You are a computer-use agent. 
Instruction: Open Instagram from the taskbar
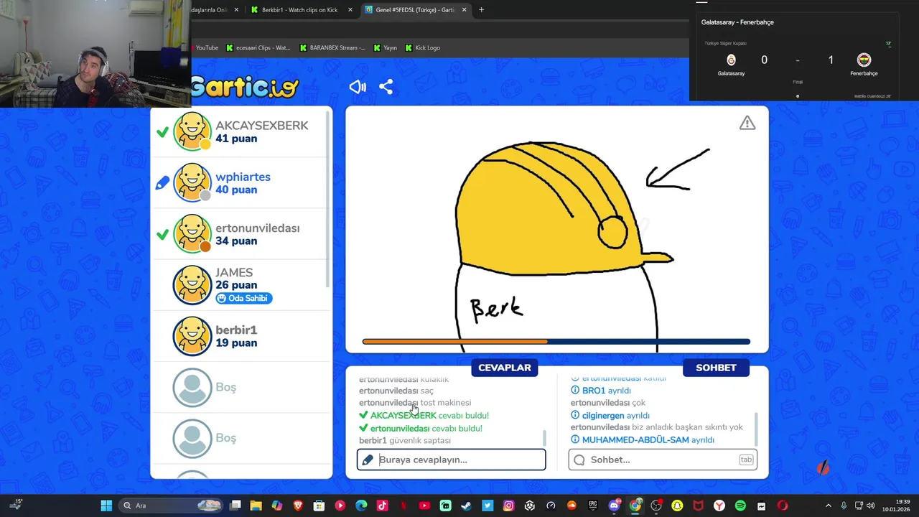[x=509, y=506]
